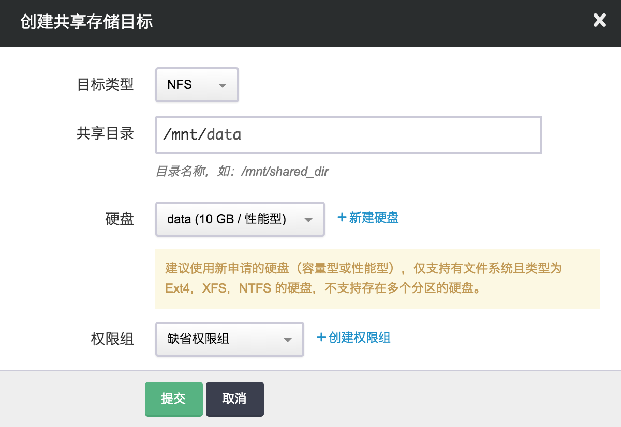Click the arrow on the 硬盘 selector
Image resolution: width=621 pixels, height=427 pixels.
(x=308, y=220)
